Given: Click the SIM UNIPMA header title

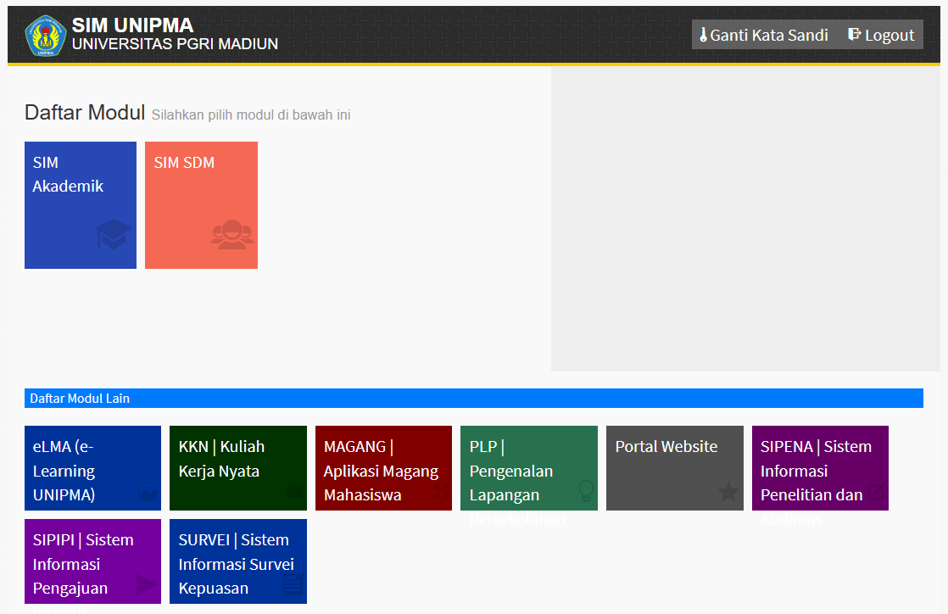Looking at the screenshot, I should click(132, 25).
